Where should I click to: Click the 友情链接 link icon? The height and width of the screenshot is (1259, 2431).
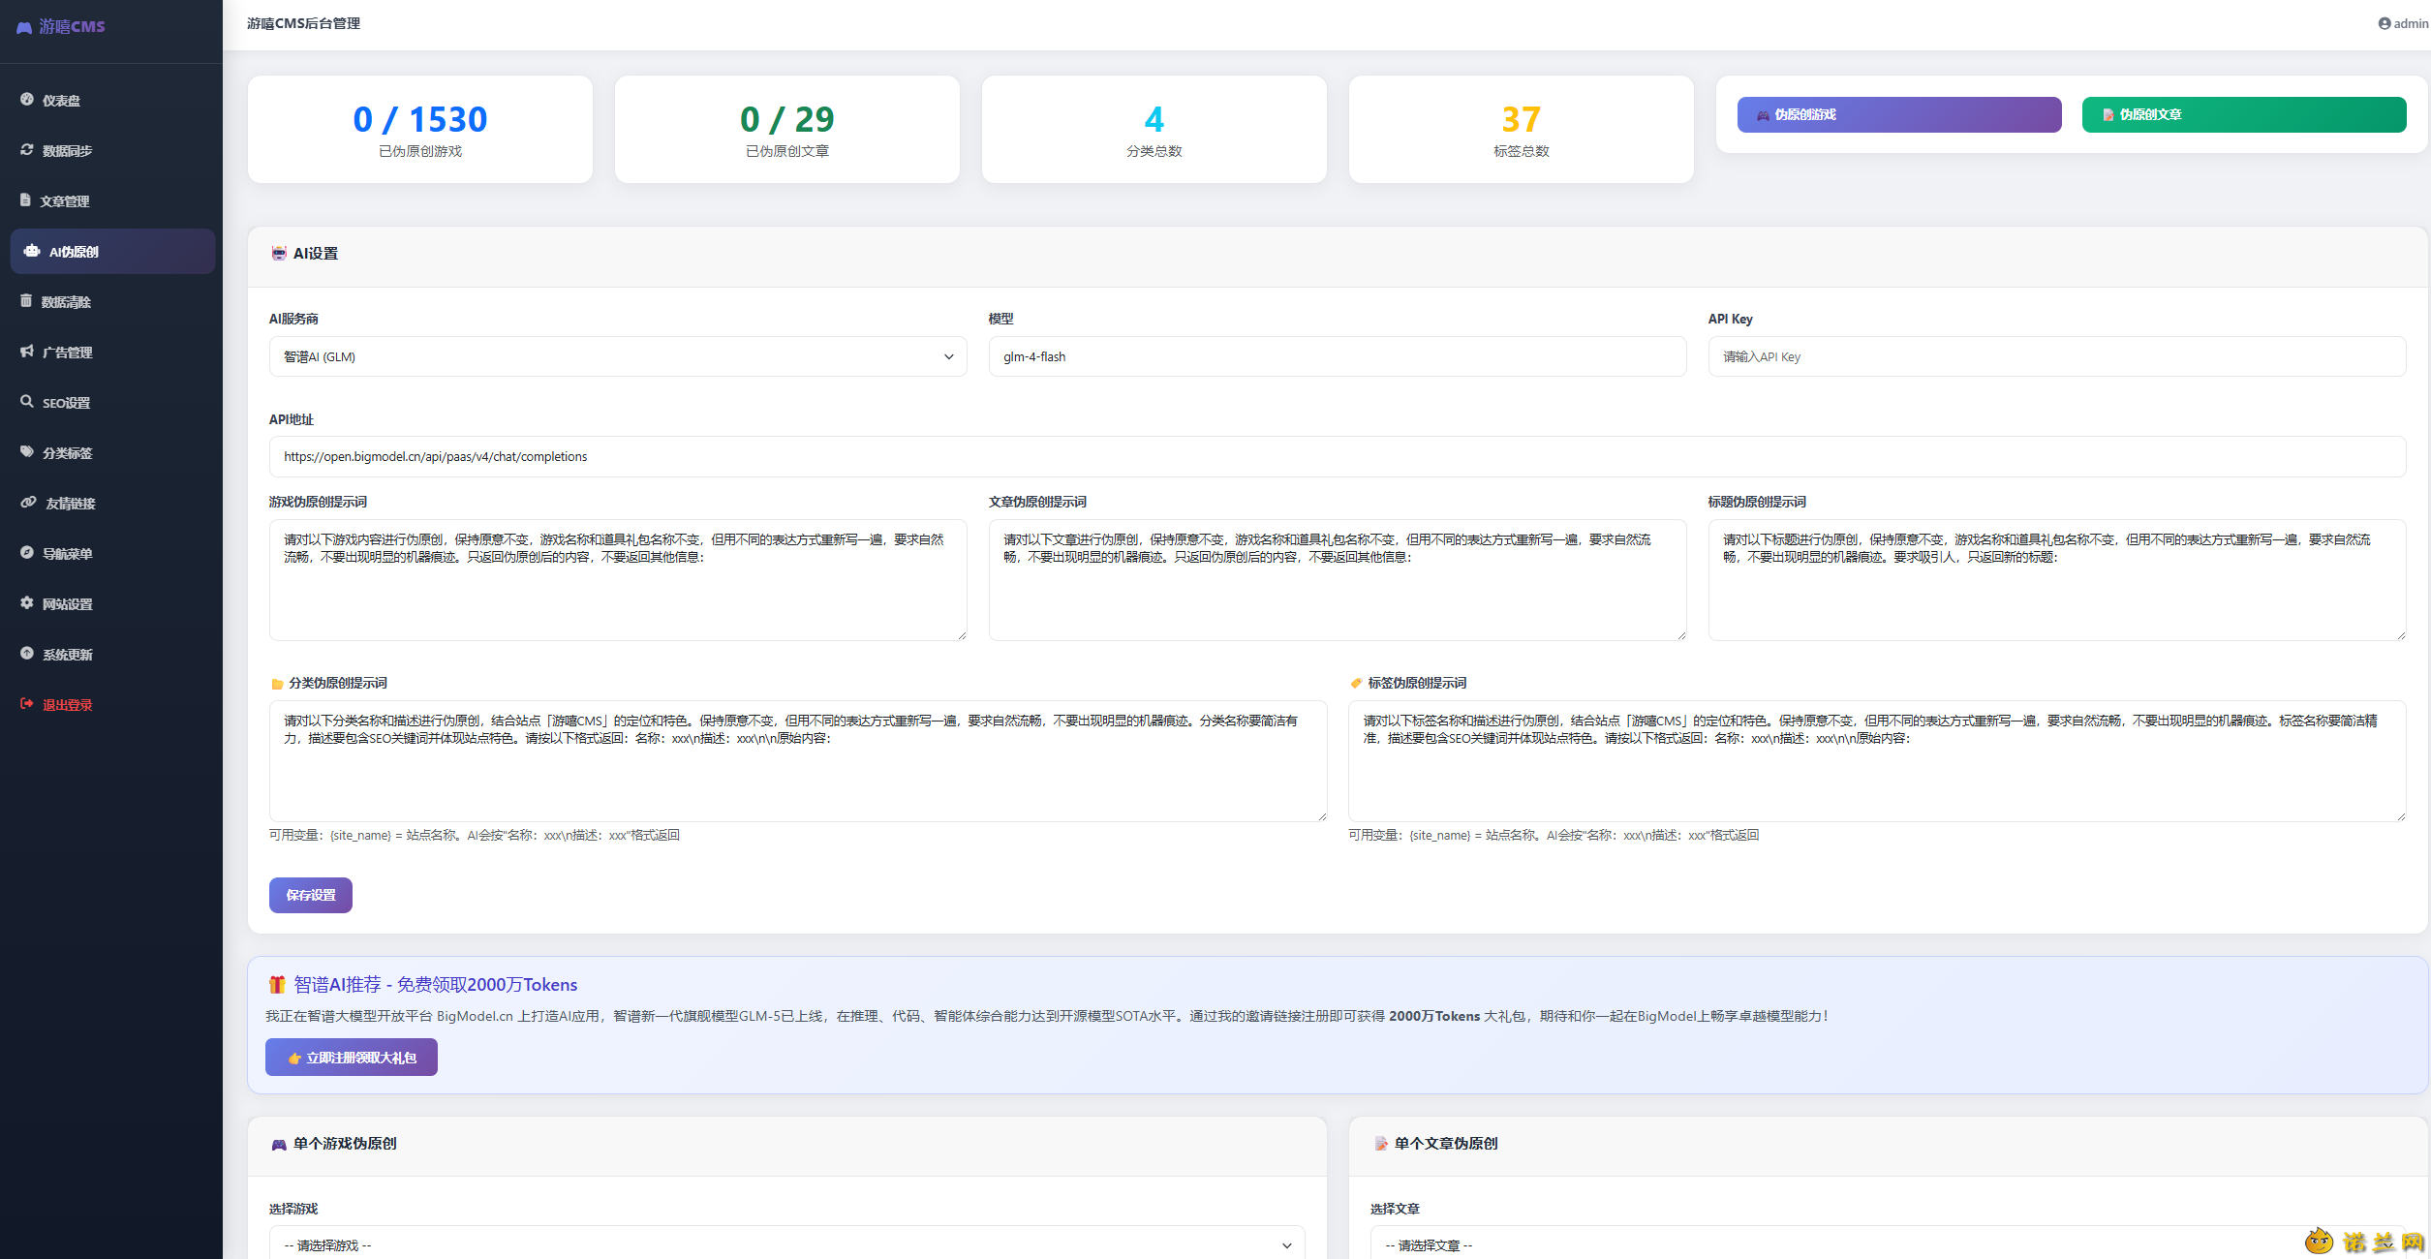(29, 502)
